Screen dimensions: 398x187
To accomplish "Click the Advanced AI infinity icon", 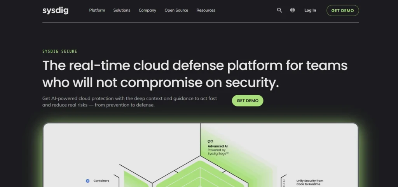I will (x=210, y=141).
